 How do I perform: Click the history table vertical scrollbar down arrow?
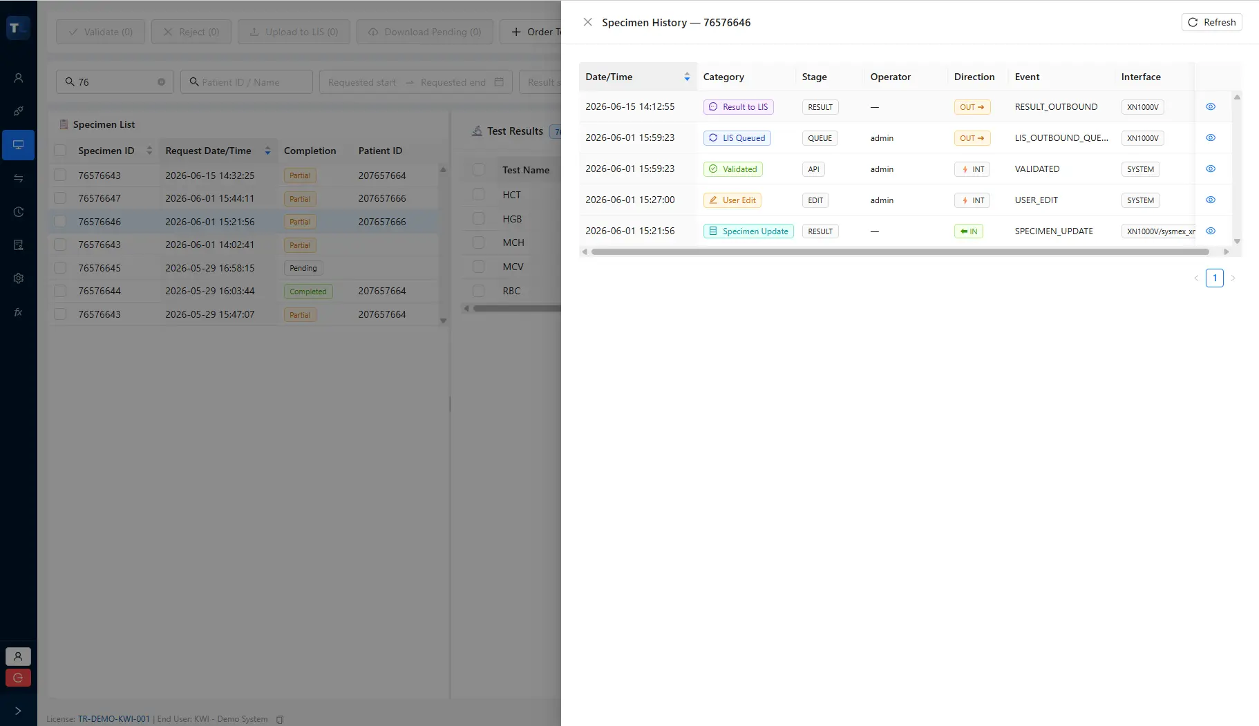pos(1237,241)
